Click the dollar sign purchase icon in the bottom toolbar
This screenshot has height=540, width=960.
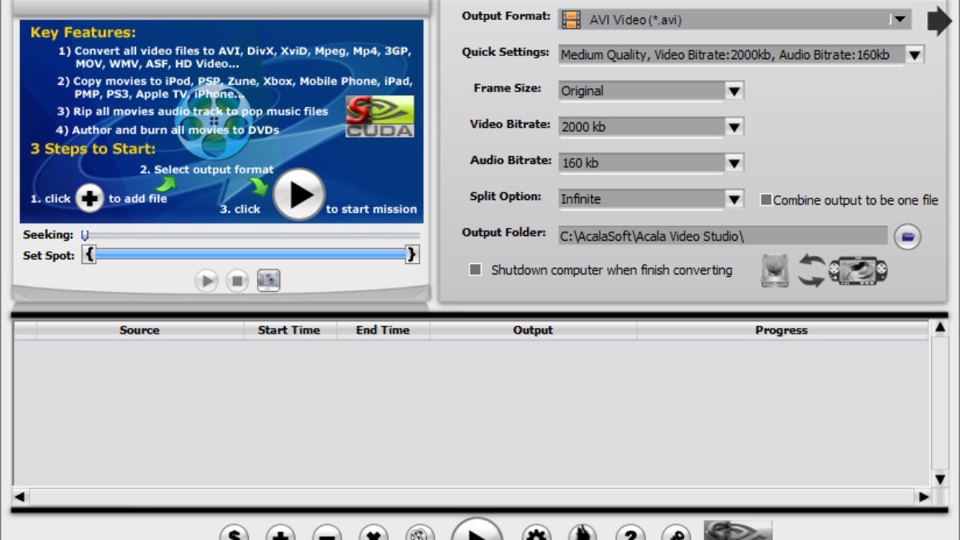point(234,532)
